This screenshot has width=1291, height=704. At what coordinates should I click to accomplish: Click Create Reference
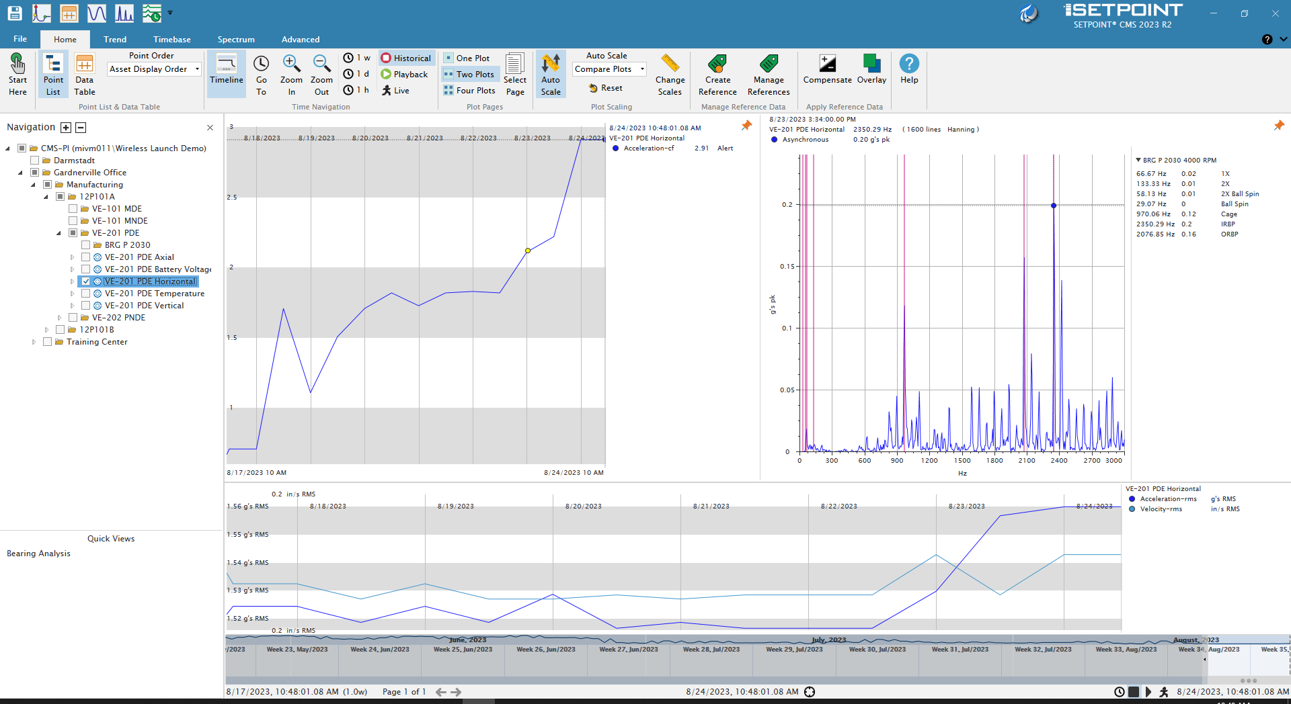(x=717, y=75)
